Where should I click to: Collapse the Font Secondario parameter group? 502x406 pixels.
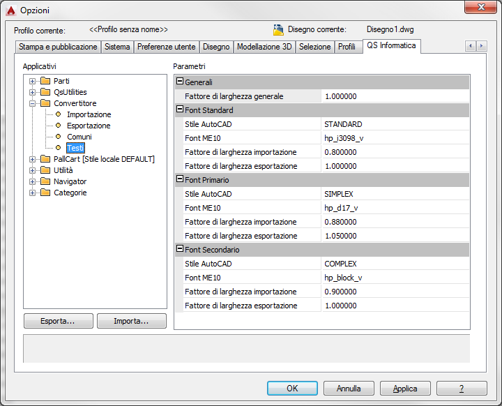coord(180,248)
